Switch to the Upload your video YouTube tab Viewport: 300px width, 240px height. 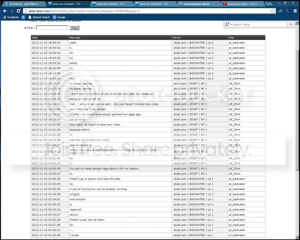242,4
